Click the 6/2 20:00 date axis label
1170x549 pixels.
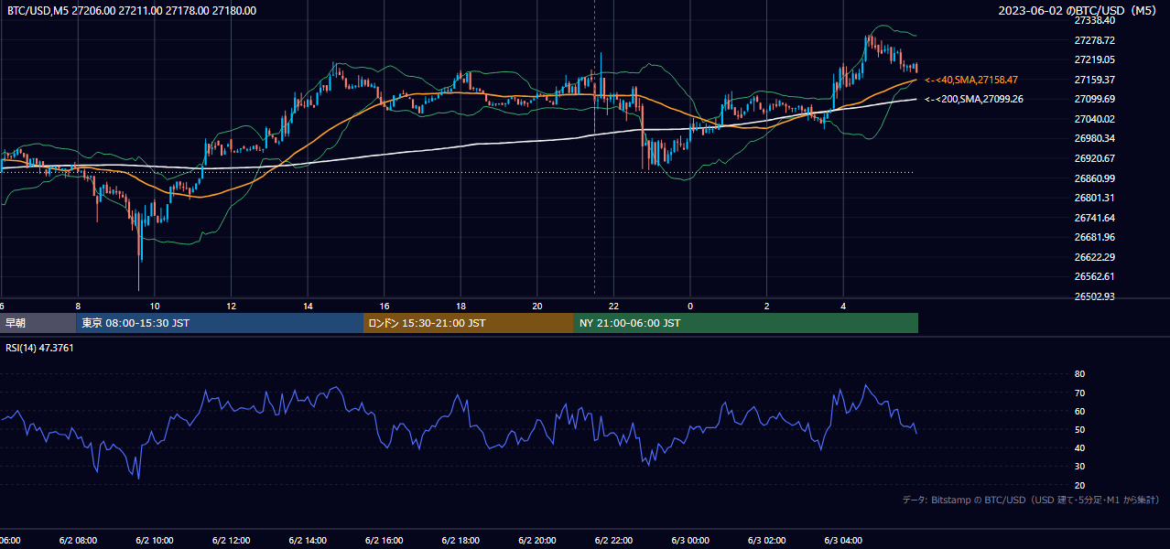pos(537,541)
